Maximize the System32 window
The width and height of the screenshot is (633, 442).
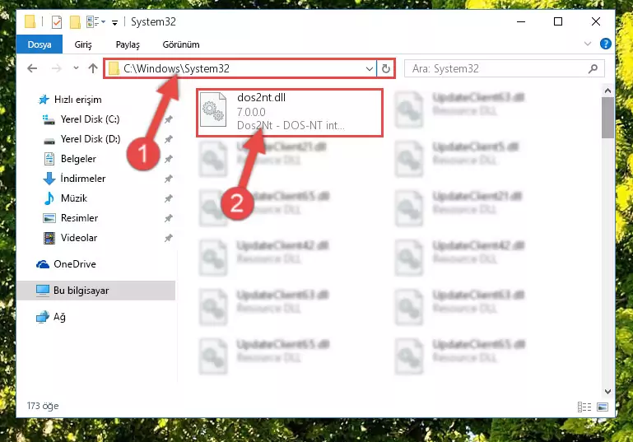click(558, 21)
